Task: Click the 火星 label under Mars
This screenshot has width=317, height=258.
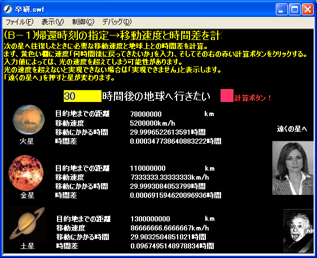Action: pyautogui.click(x=27, y=141)
